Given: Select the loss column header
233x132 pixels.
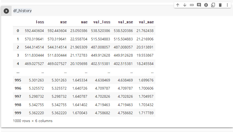Looking at the screenshot, I should point(40,22).
